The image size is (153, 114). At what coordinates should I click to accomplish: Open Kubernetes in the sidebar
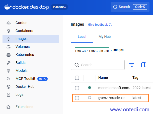coord(31,55)
